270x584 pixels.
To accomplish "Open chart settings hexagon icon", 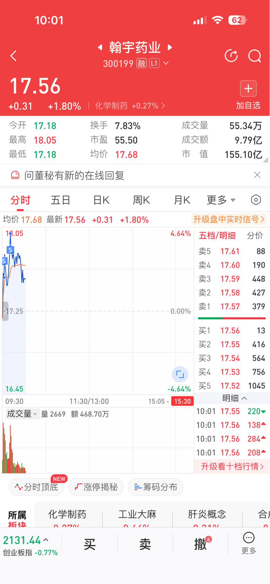I will [x=256, y=200].
